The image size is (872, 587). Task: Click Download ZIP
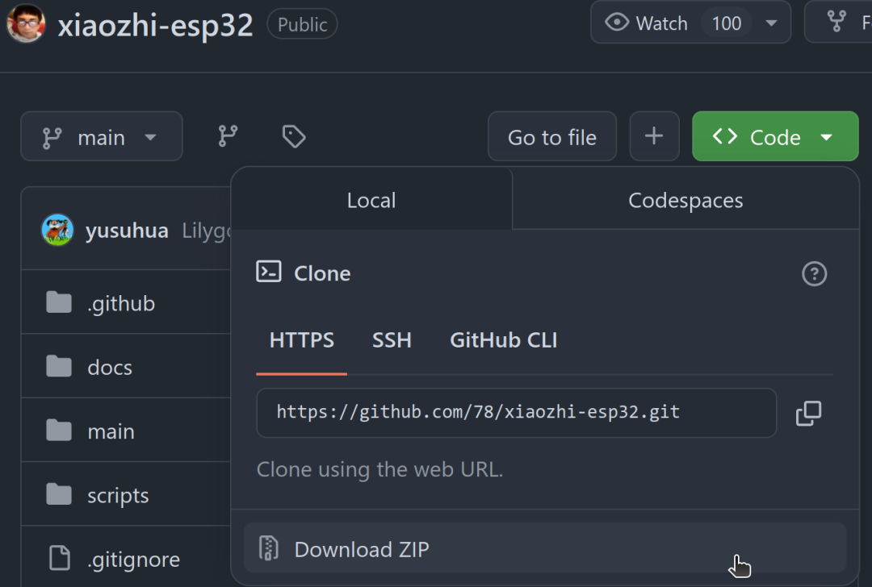tap(545, 548)
